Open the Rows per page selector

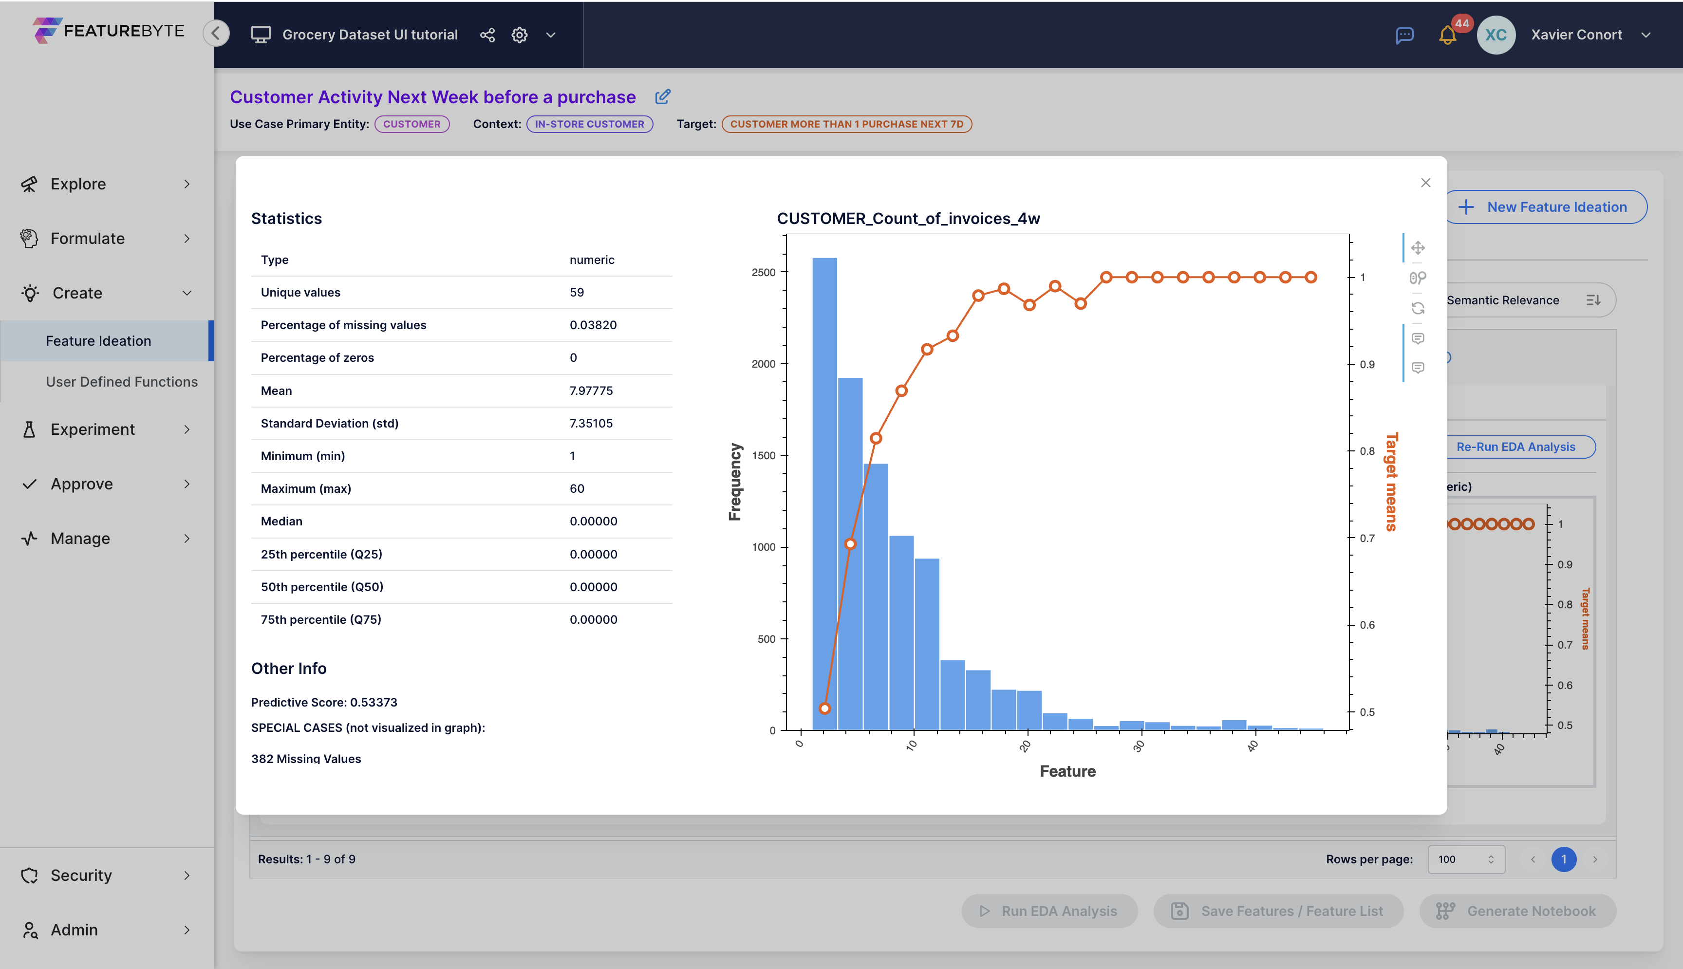(x=1466, y=860)
